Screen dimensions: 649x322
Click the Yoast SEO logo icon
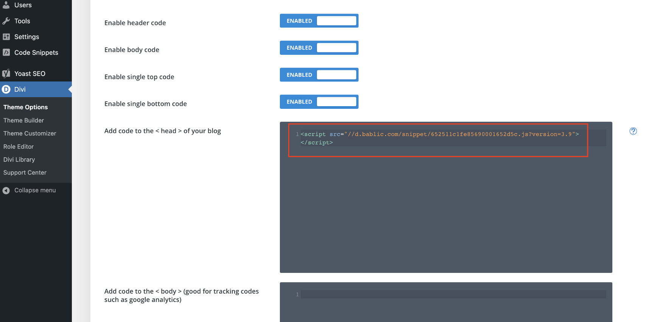click(x=6, y=73)
